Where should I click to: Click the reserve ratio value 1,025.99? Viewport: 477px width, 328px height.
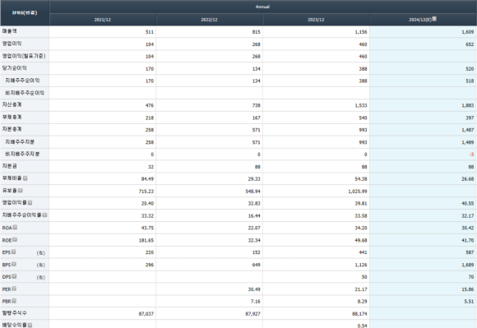(x=358, y=192)
